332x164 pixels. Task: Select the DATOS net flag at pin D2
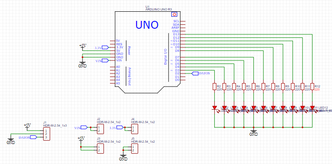tap(195, 74)
